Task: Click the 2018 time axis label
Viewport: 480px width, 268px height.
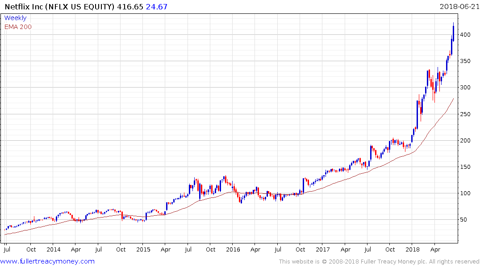Action: tap(412, 250)
